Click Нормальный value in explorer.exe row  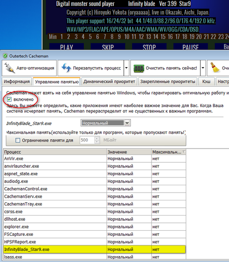click(120, 227)
